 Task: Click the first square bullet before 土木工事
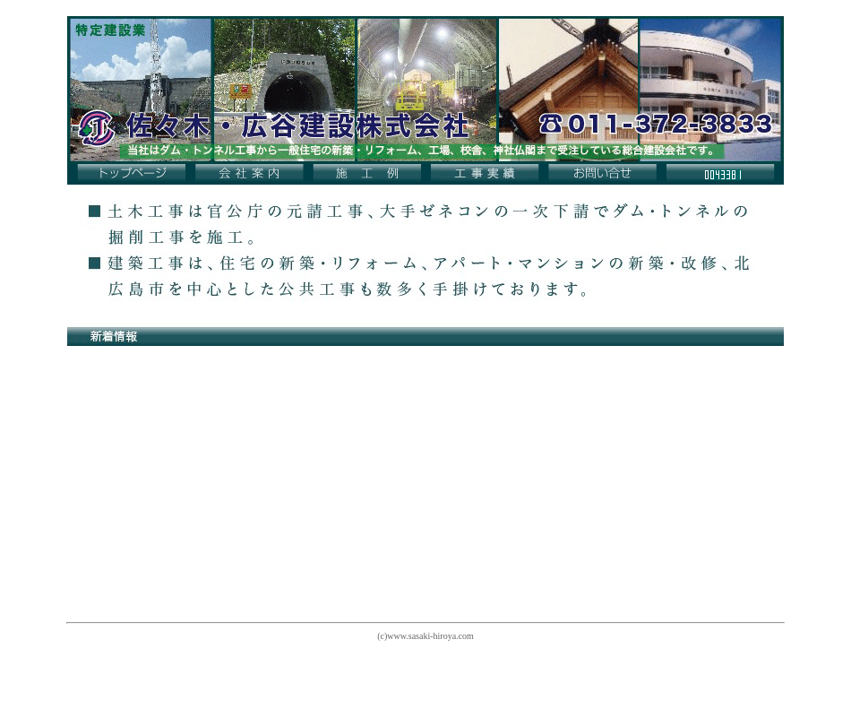95,212
